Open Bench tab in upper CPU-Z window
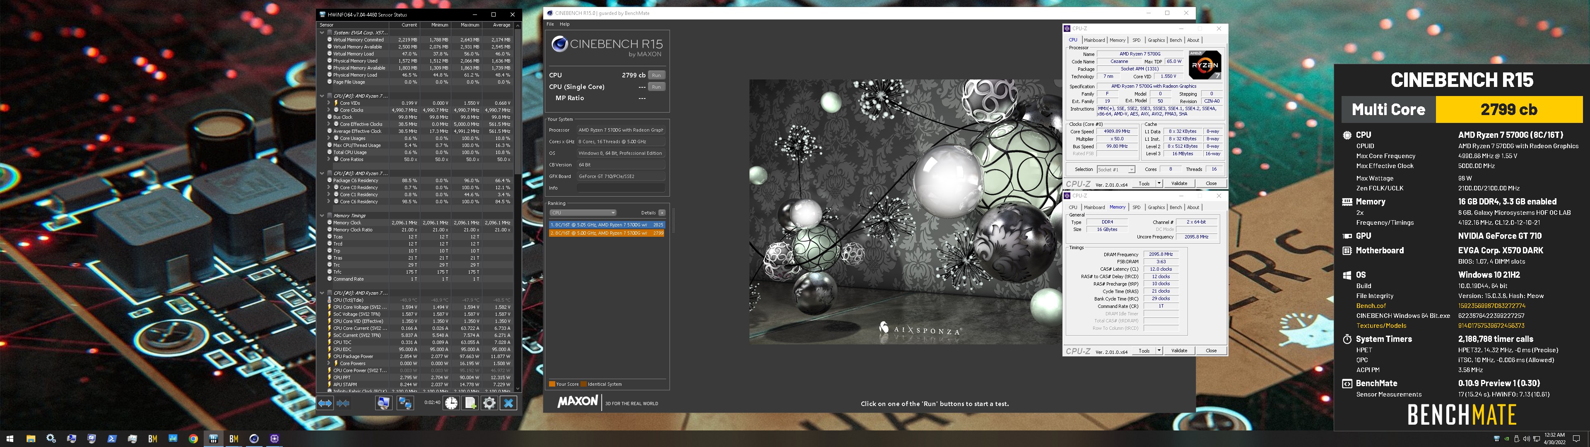1590x447 pixels. tap(1176, 40)
